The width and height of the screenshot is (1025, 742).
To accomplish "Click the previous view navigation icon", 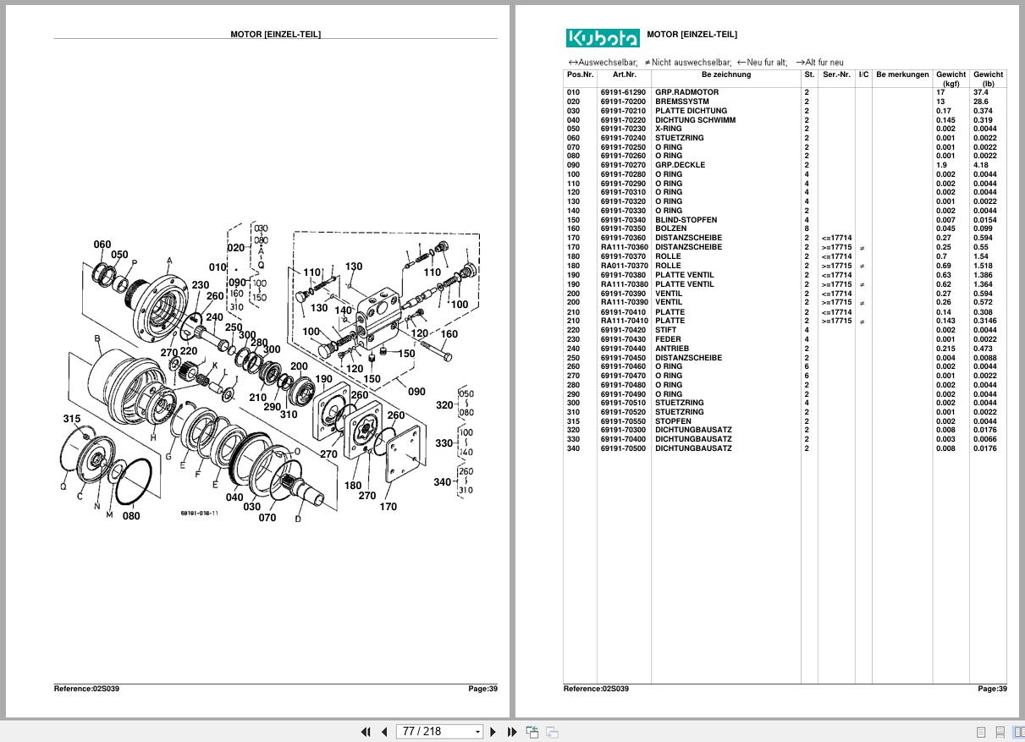I will click(532, 732).
